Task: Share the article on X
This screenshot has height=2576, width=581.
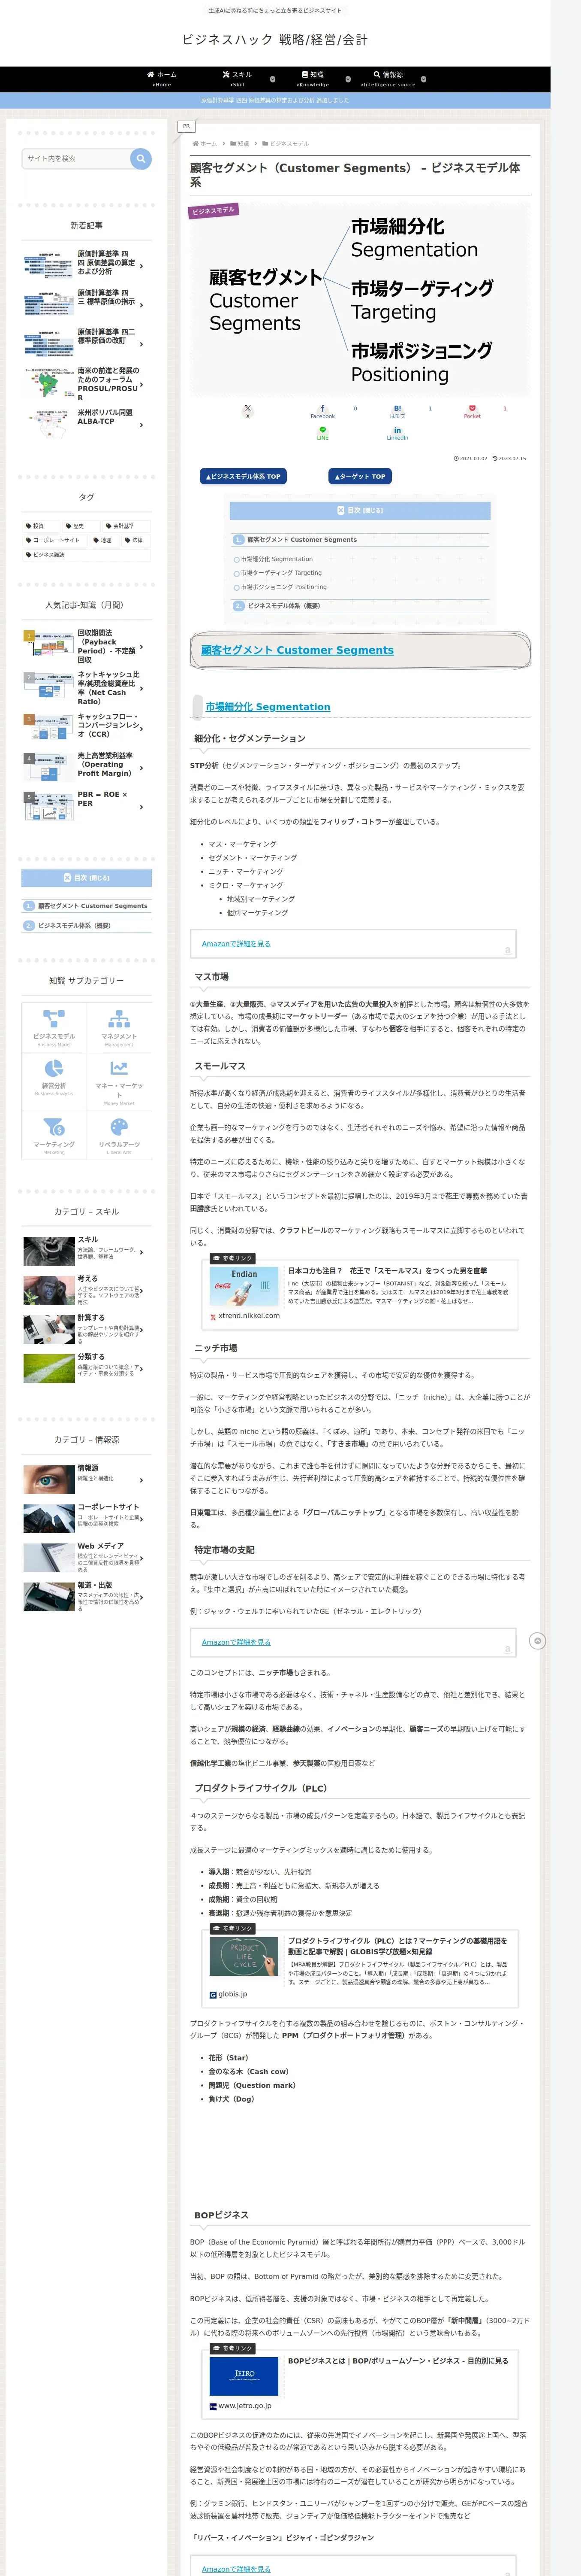Action: [247, 410]
